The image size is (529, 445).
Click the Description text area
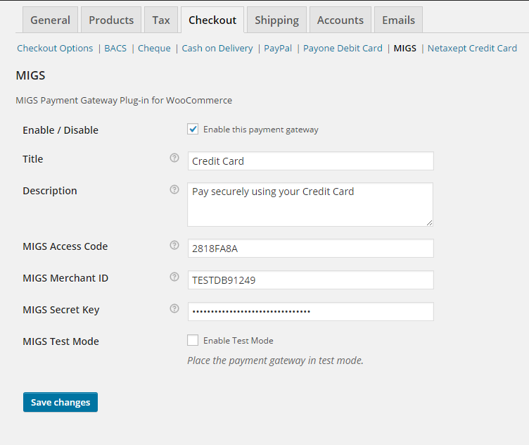coord(310,204)
